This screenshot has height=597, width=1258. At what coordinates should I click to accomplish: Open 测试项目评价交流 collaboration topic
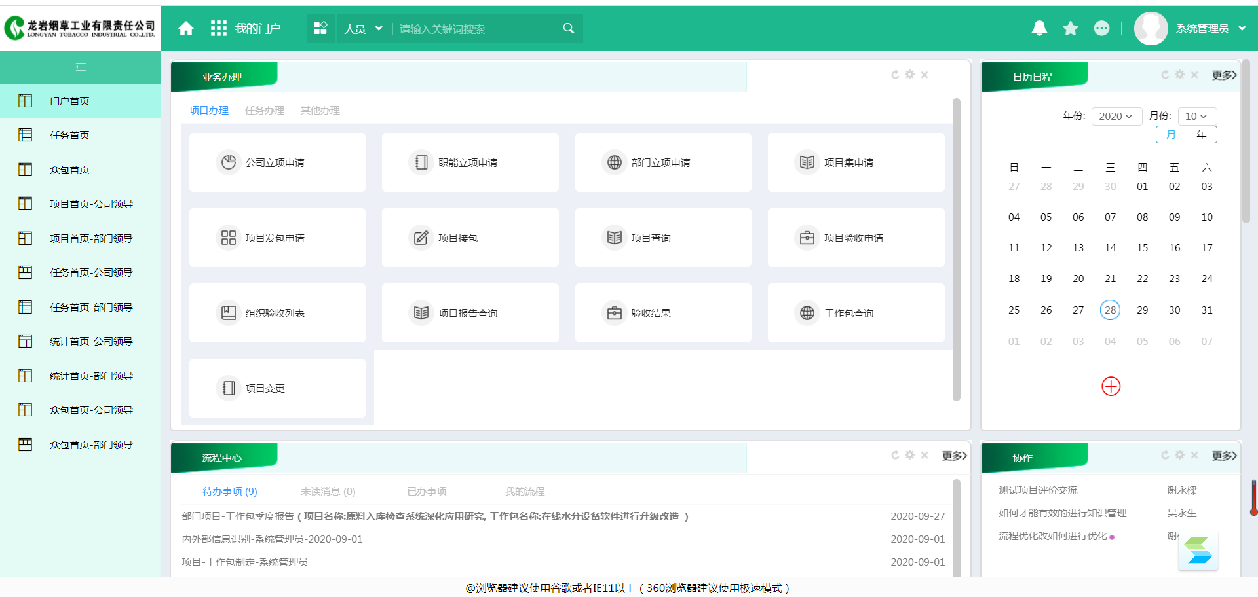[1038, 490]
